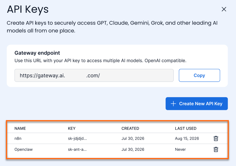Select the n8n key name

pyautogui.click(x=18, y=138)
